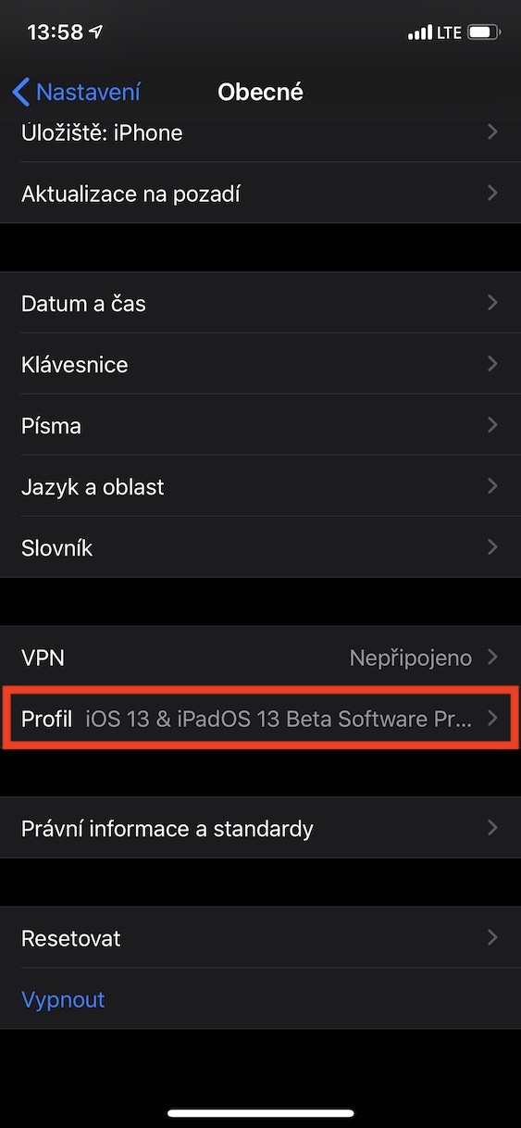
Task: Tap the home indicator bar
Action: 260,1112
